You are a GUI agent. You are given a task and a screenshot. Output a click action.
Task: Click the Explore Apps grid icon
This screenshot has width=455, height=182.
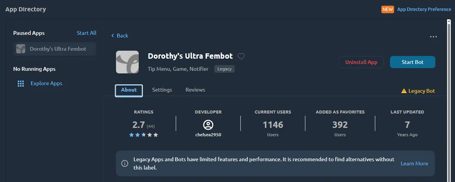[x=21, y=84]
